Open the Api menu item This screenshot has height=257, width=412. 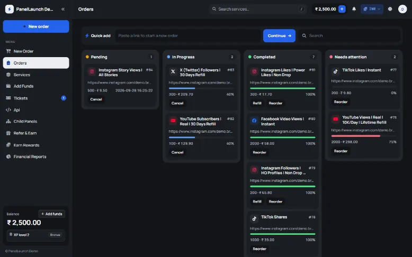(x=36, y=110)
